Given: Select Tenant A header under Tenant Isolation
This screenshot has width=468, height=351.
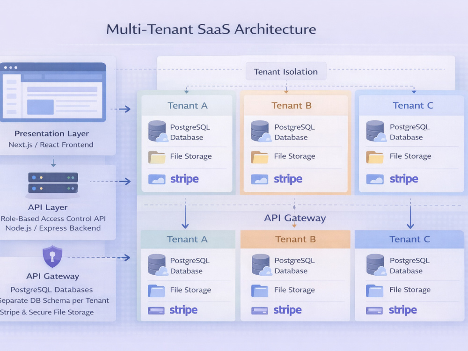Looking at the screenshot, I should tap(187, 105).
